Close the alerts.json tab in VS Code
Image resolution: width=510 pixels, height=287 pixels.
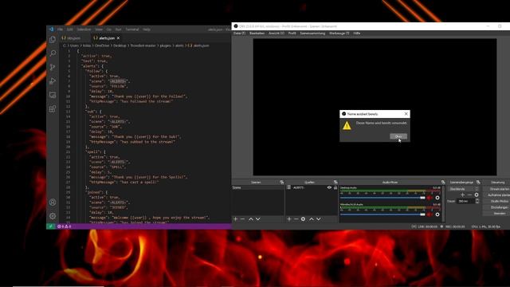pyautogui.click(x=119, y=38)
